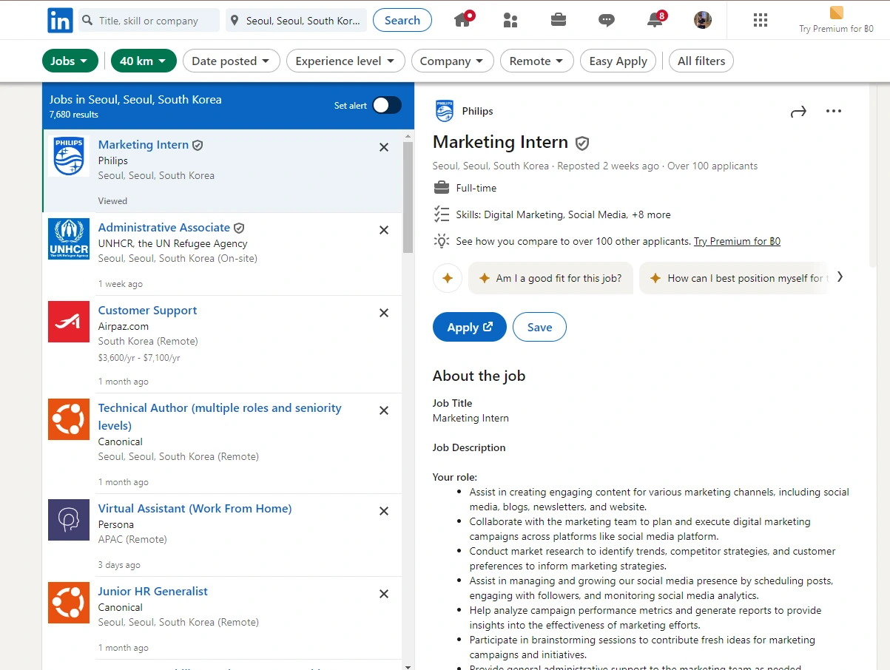Dismiss the Virtual Assistant job card
Viewport: 890px width, 670px height.
tap(384, 511)
